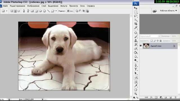Click Add layer mask button
Image resolution: width=180 pixels, height=101 pixels.
pos(156,97)
